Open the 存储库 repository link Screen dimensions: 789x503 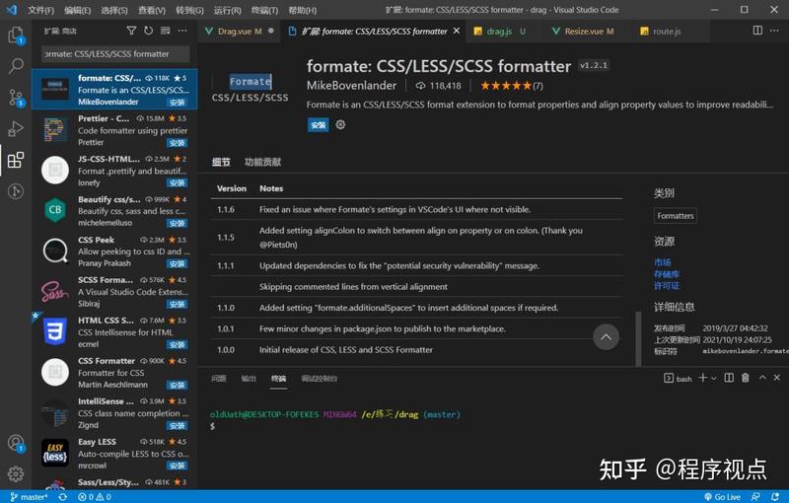[667, 274]
